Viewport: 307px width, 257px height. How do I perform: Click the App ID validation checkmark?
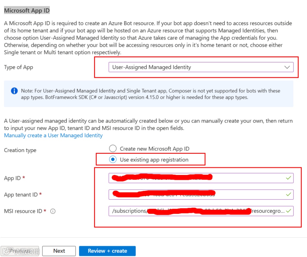[x=289, y=178]
